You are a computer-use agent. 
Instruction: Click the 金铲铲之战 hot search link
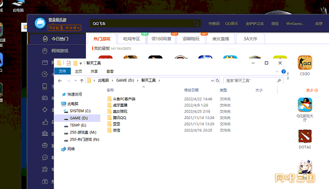(255, 24)
